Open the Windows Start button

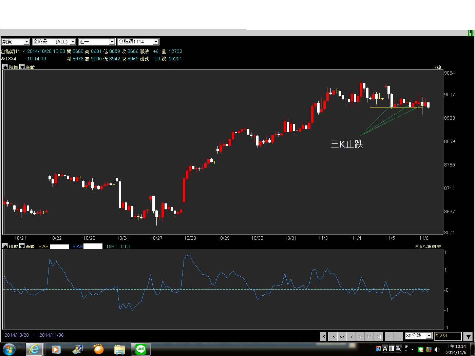tap(9, 349)
